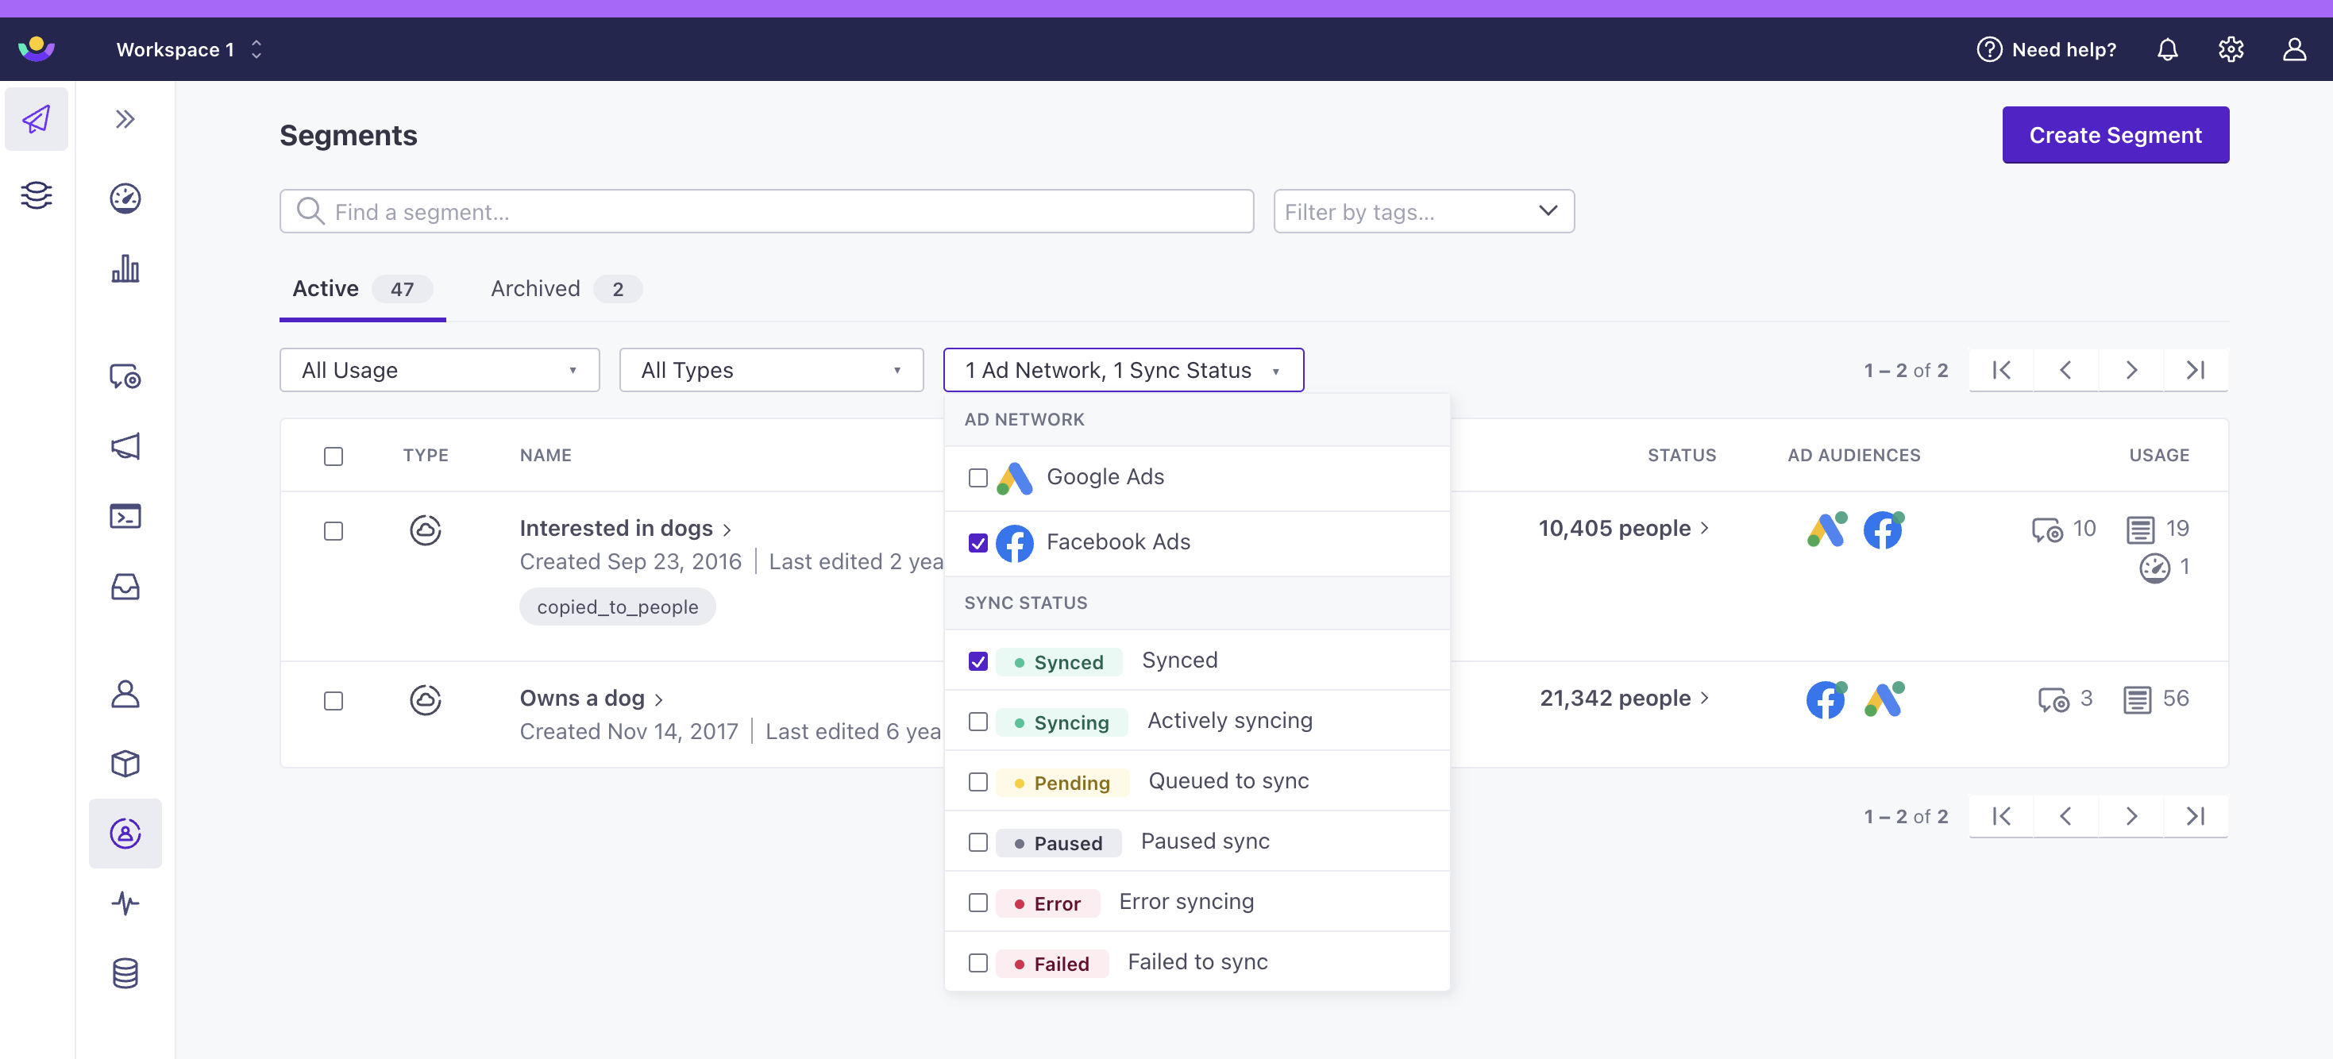Click the Need help navigation item

2044,49
